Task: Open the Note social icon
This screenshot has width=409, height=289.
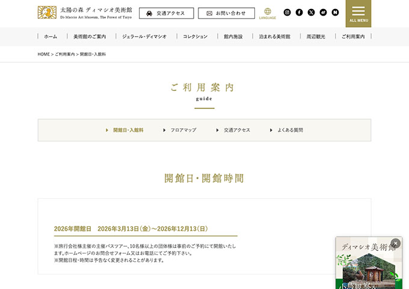Action: (335, 12)
